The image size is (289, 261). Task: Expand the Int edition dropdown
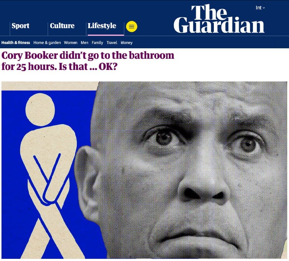[x=260, y=8]
